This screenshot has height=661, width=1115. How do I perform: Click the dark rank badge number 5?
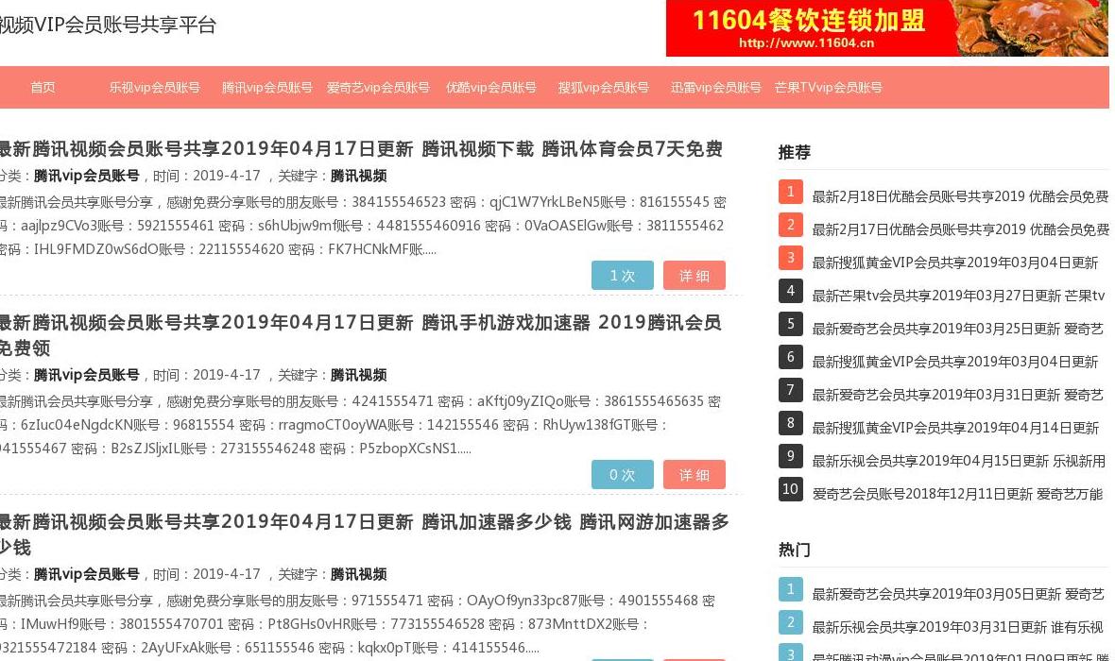point(791,324)
